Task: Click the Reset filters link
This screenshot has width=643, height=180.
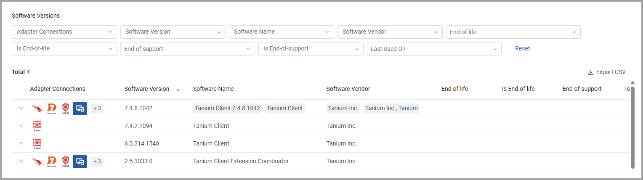Action: 522,48
